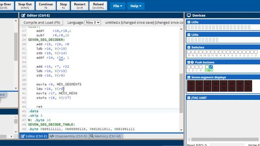Click code line 'addi r14, r14, 1'
This screenshot has width=260, height=146.
(x=52, y=58)
